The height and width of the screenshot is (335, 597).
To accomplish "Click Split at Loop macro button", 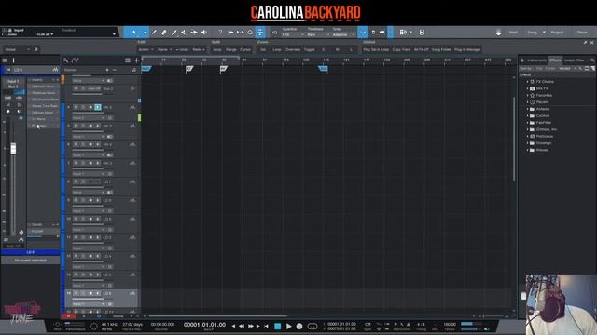I will 217,49.
